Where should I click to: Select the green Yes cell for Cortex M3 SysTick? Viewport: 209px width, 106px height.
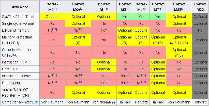point(125,17)
